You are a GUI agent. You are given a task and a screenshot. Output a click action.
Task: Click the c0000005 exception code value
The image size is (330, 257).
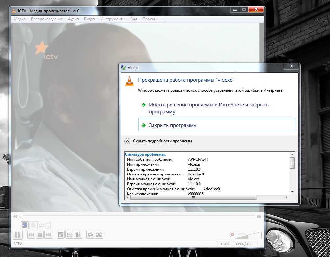196,194
